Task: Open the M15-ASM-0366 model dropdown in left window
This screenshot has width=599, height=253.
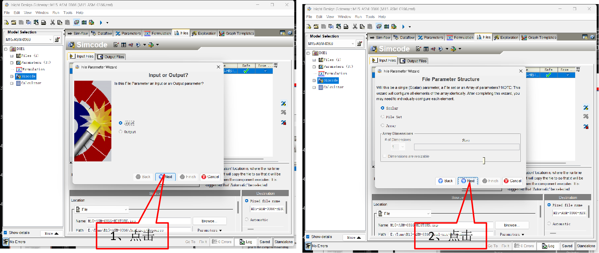Action: coord(50,39)
